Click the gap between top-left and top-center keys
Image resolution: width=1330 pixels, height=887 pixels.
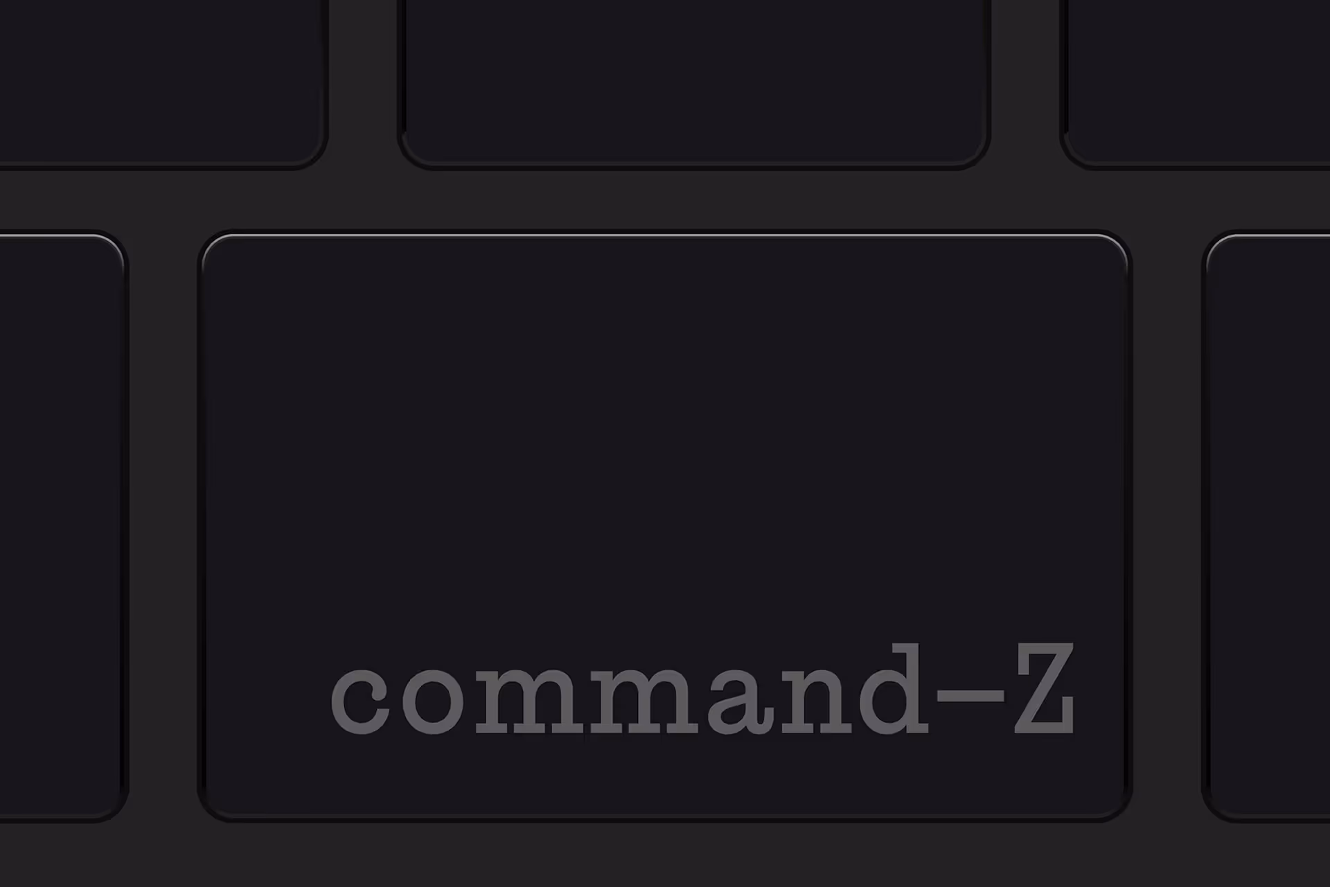362,82
